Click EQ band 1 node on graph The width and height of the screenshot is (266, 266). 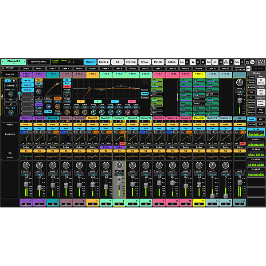click(x=89, y=89)
